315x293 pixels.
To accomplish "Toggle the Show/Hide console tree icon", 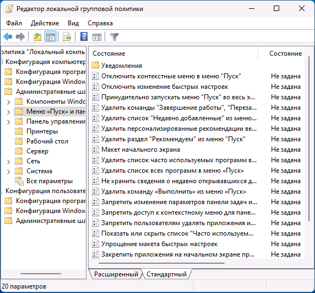I will 51,37.
